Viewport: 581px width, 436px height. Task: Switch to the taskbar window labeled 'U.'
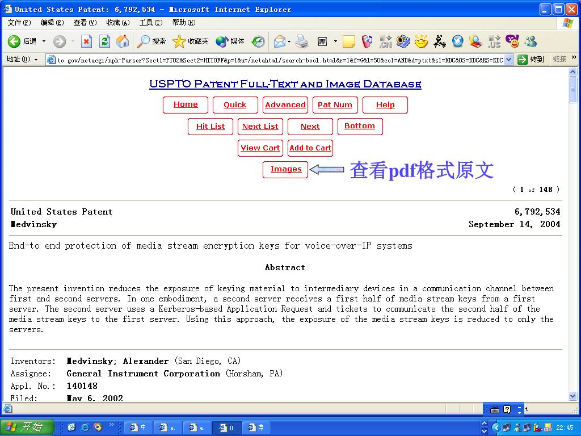[x=227, y=427]
